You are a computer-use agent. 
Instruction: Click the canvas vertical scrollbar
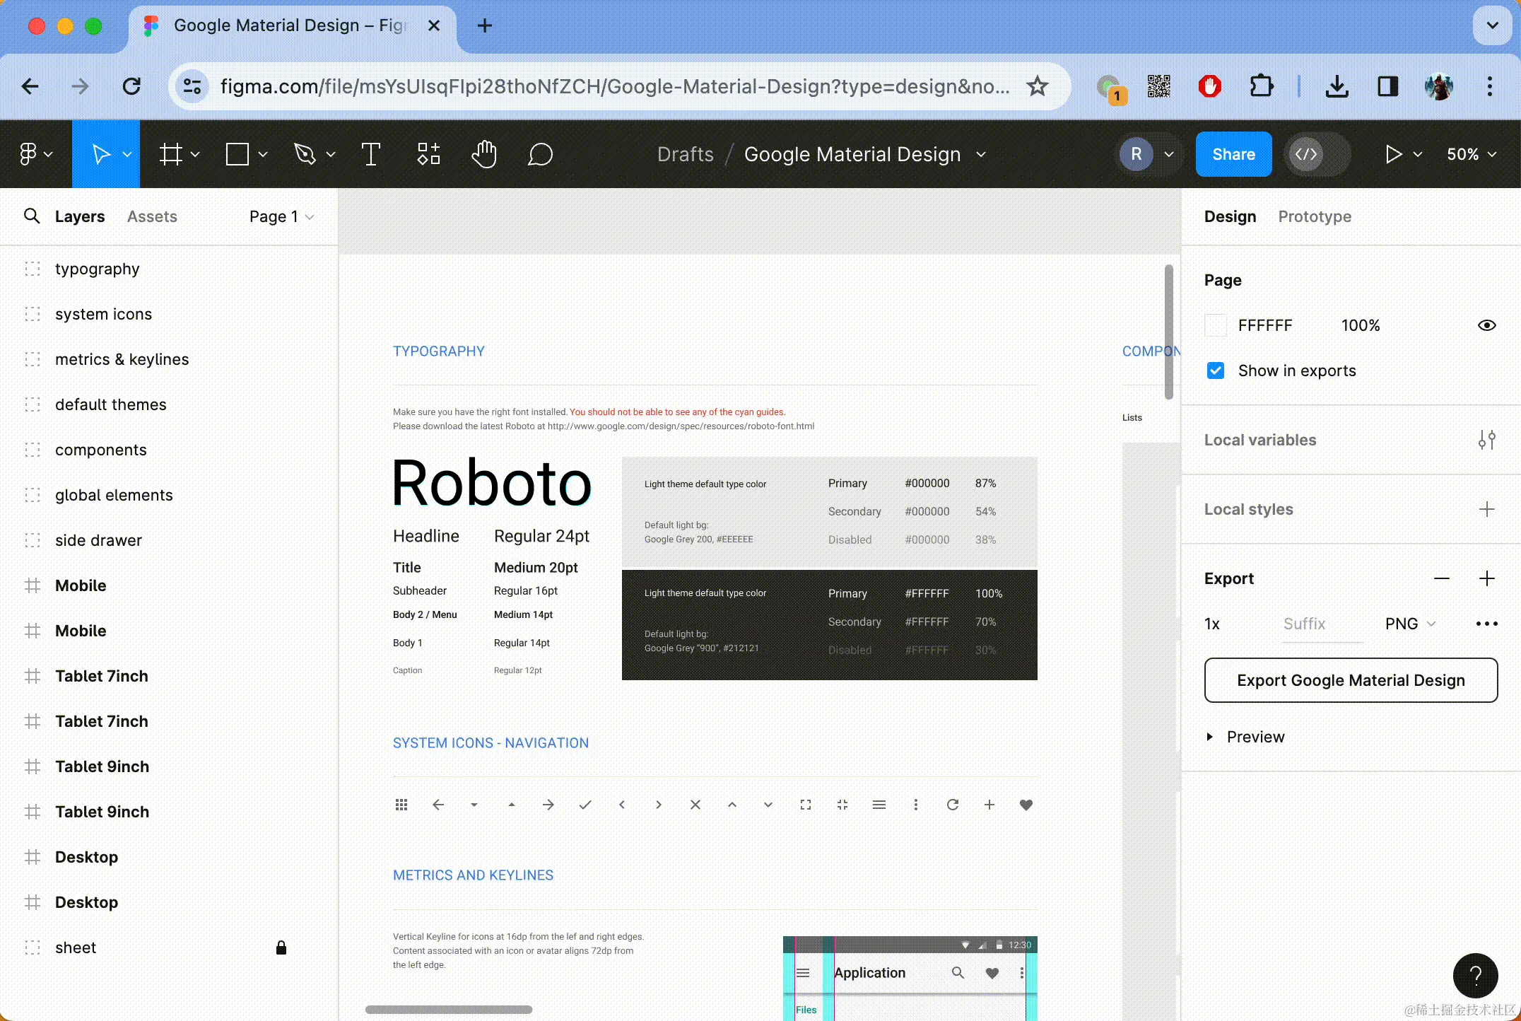(1169, 332)
